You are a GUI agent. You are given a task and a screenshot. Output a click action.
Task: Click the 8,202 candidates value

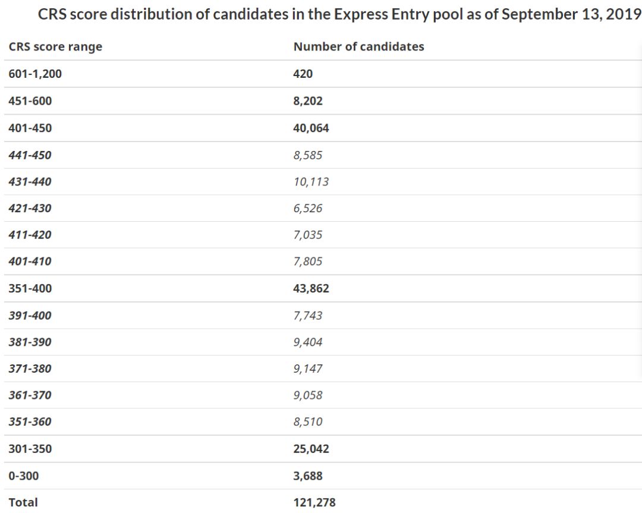click(308, 101)
